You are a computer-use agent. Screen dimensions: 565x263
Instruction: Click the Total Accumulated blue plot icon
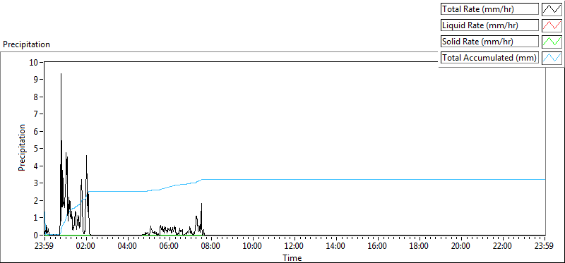point(552,57)
